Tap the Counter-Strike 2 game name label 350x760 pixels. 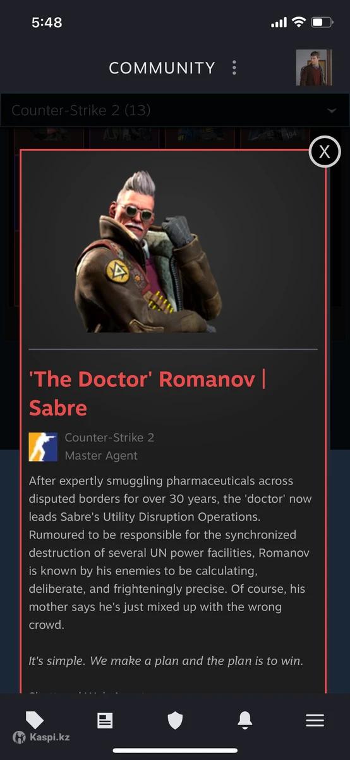pyautogui.click(x=109, y=438)
